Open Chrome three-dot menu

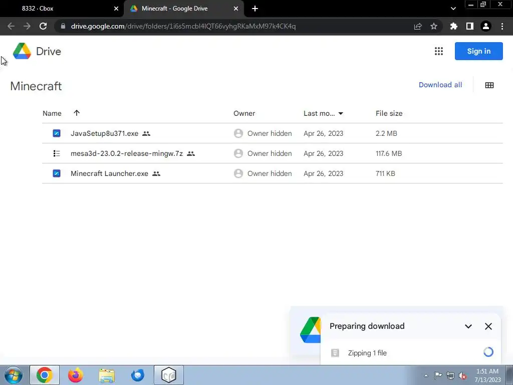502,26
